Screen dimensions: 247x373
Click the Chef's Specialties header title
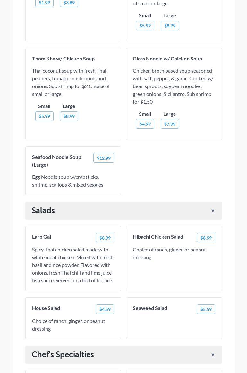click(63, 355)
